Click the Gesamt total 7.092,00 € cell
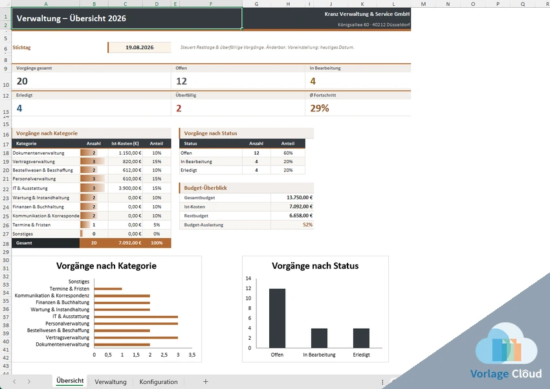The image size is (550, 389). point(126,243)
